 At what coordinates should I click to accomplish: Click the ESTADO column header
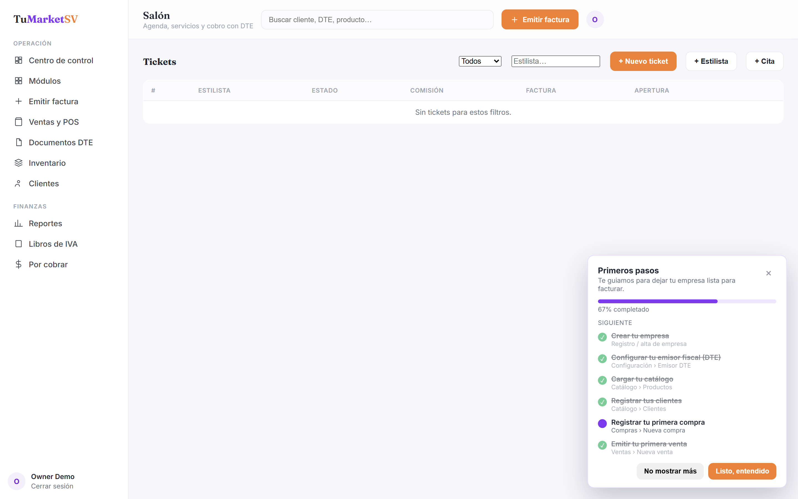coord(325,90)
